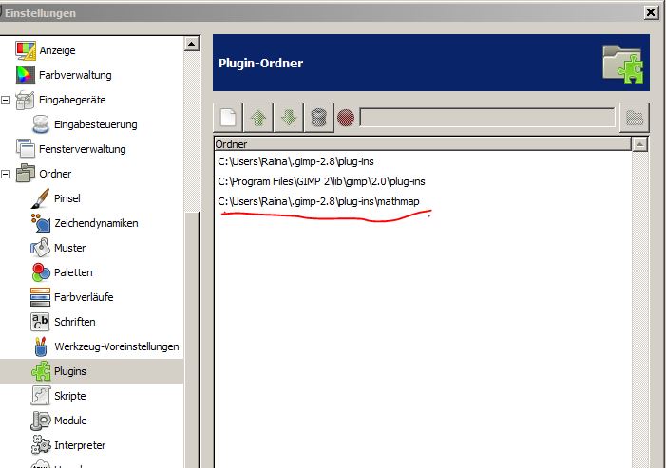
Task: Move selected folder down with green arrow
Action: [x=289, y=117]
